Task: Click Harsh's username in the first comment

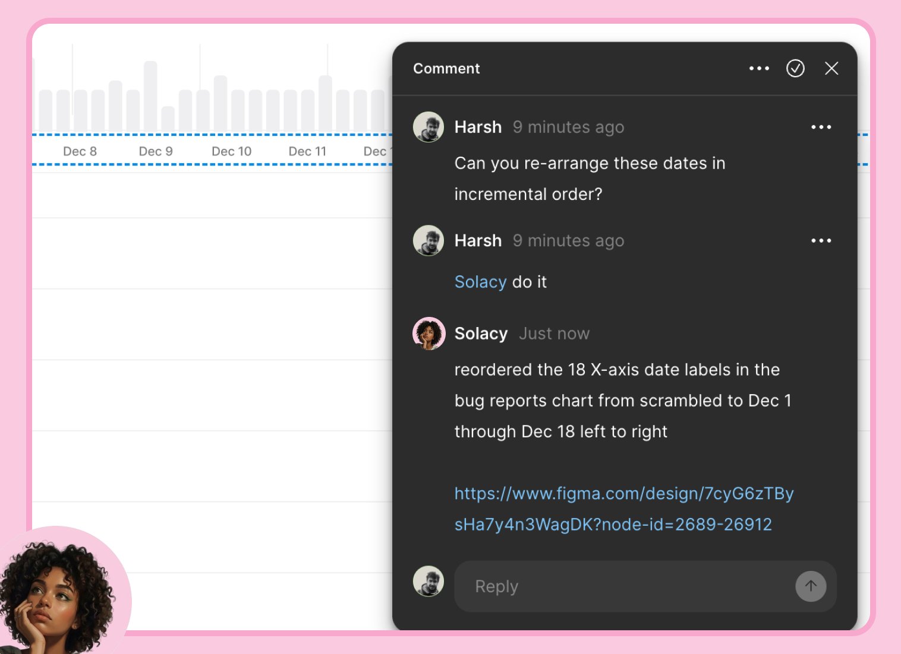Action: [x=478, y=126]
